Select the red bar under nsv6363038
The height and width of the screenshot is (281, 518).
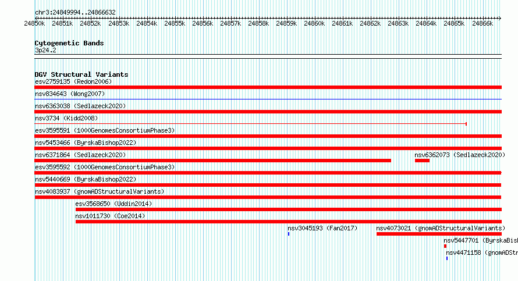(x=268, y=112)
